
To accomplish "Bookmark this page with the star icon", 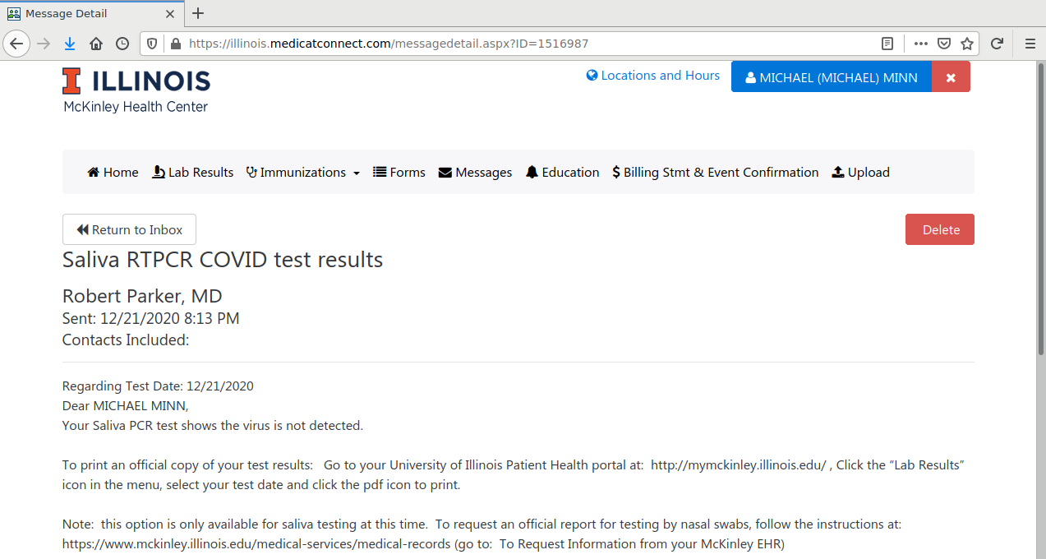I will point(967,44).
